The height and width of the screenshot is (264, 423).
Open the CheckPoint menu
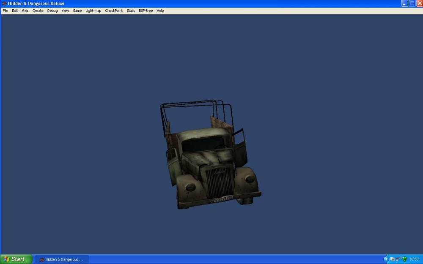coord(114,11)
